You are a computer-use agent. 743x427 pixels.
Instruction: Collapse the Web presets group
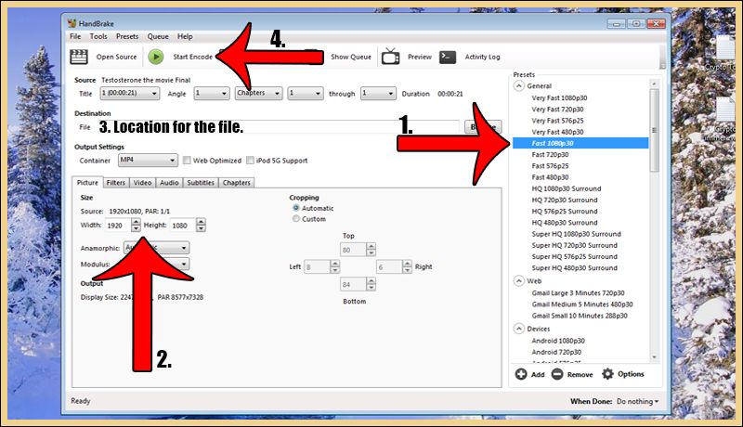point(519,280)
